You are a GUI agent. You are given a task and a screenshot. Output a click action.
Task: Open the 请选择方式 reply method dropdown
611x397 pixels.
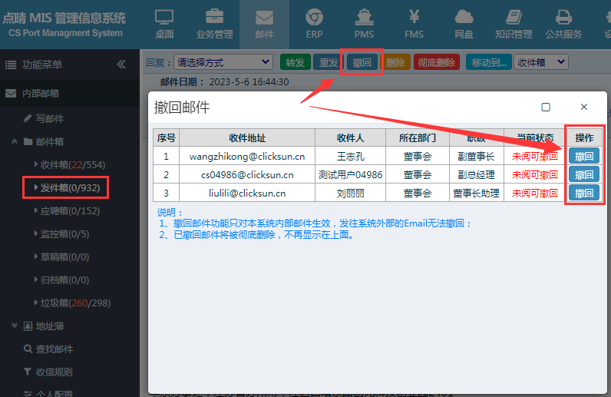coord(223,62)
